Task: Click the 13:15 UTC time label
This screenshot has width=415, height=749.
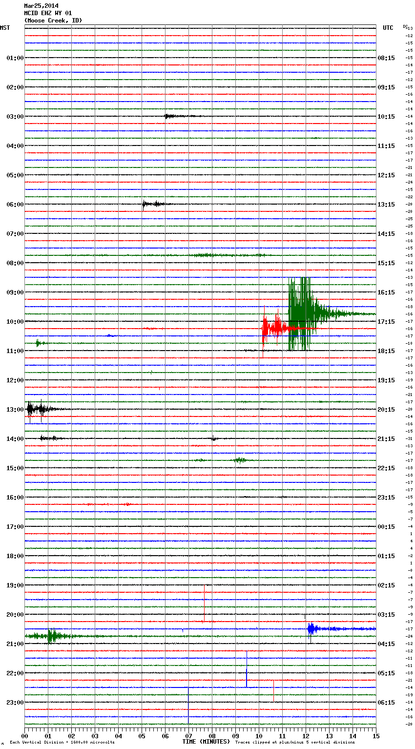Action: tap(386, 205)
